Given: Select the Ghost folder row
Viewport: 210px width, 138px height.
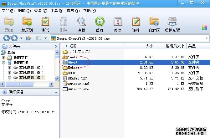Looking at the screenshot, I should click(136, 62).
